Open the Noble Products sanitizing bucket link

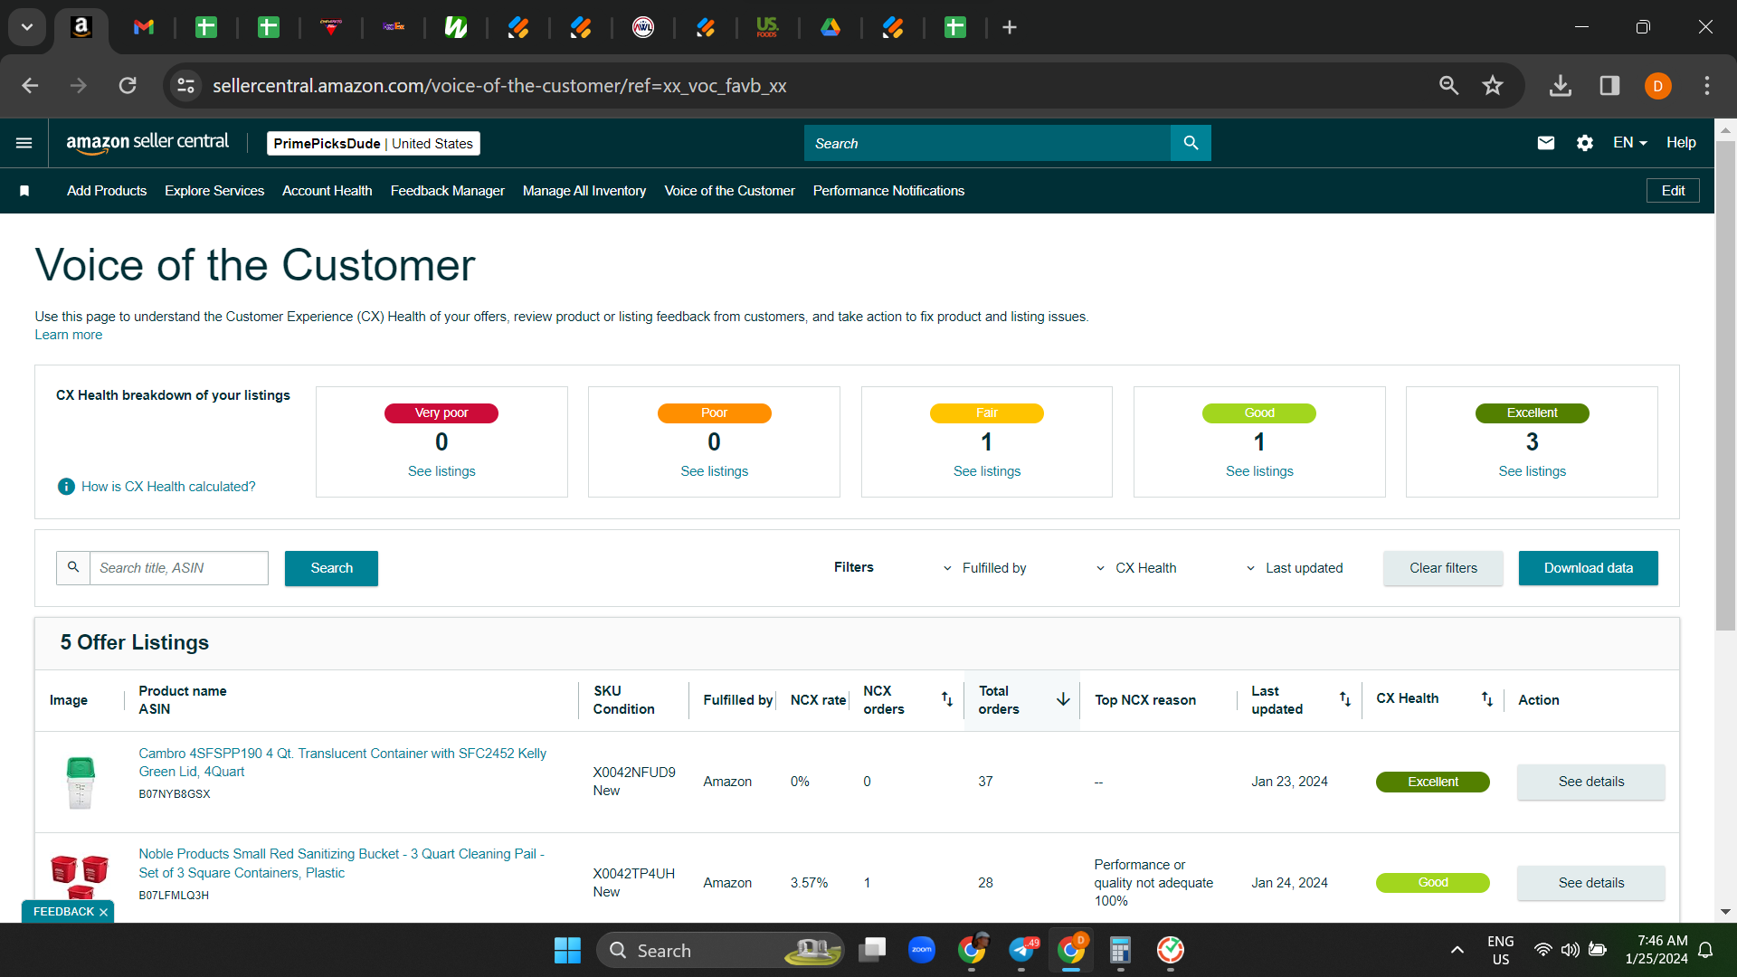pyautogui.click(x=341, y=863)
